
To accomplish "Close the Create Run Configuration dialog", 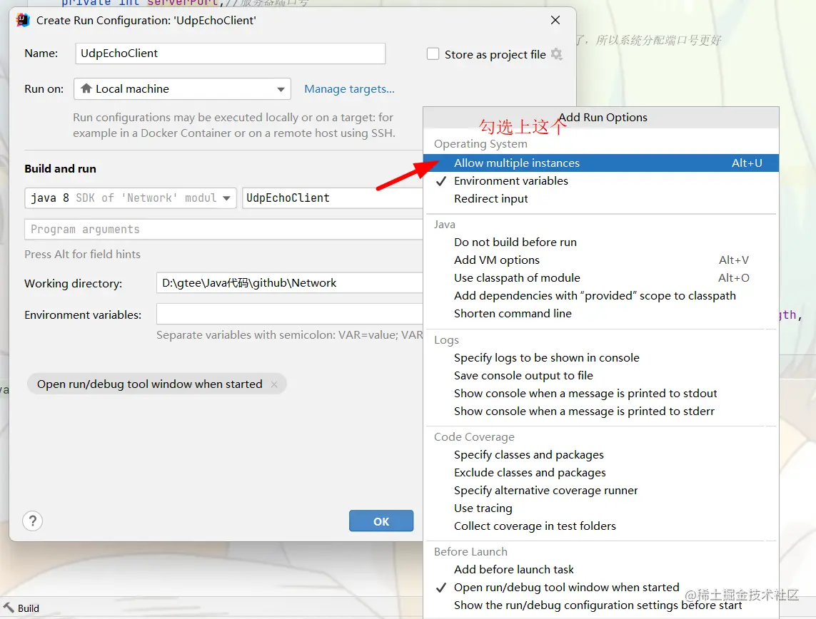I will 555,20.
